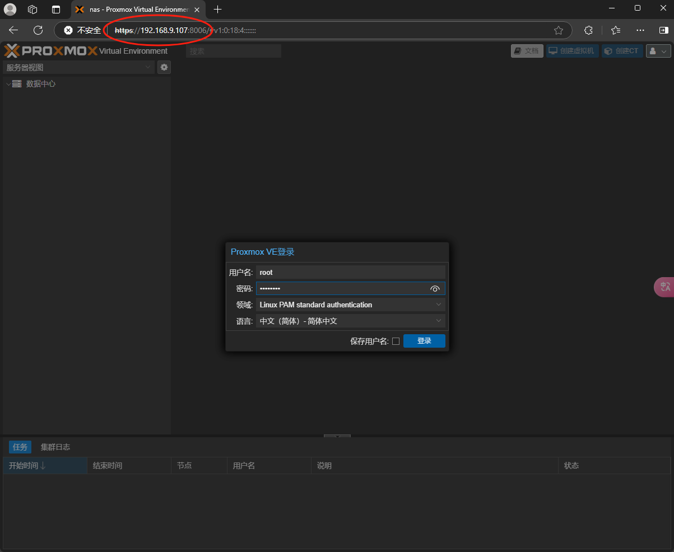
Task: Click the 文档 documentation button
Action: click(527, 51)
